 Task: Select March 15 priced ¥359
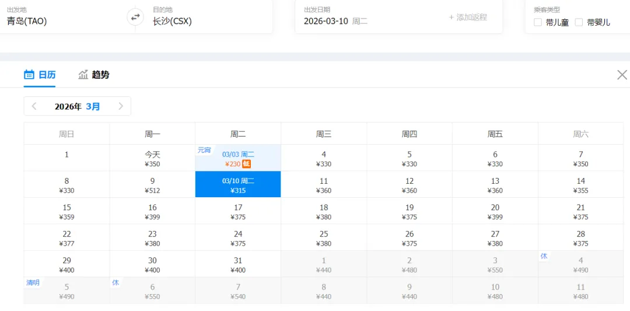(x=66, y=211)
